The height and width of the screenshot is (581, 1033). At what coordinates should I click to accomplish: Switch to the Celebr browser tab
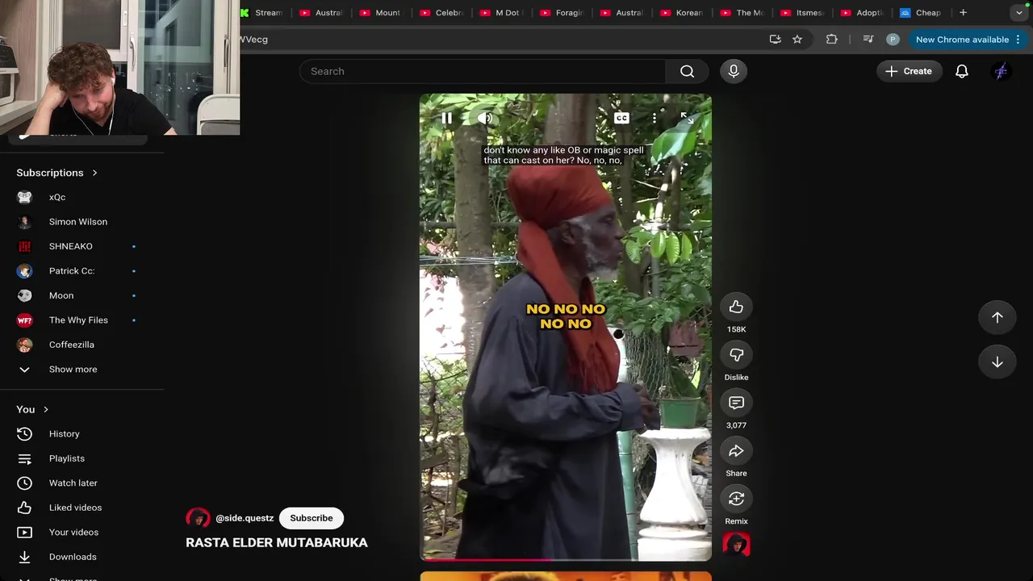click(x=441, y=13)
